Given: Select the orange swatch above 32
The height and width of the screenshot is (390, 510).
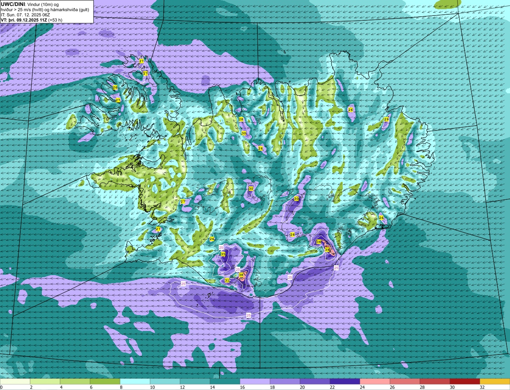Looking at the screenshot, I should coord(495,382).
